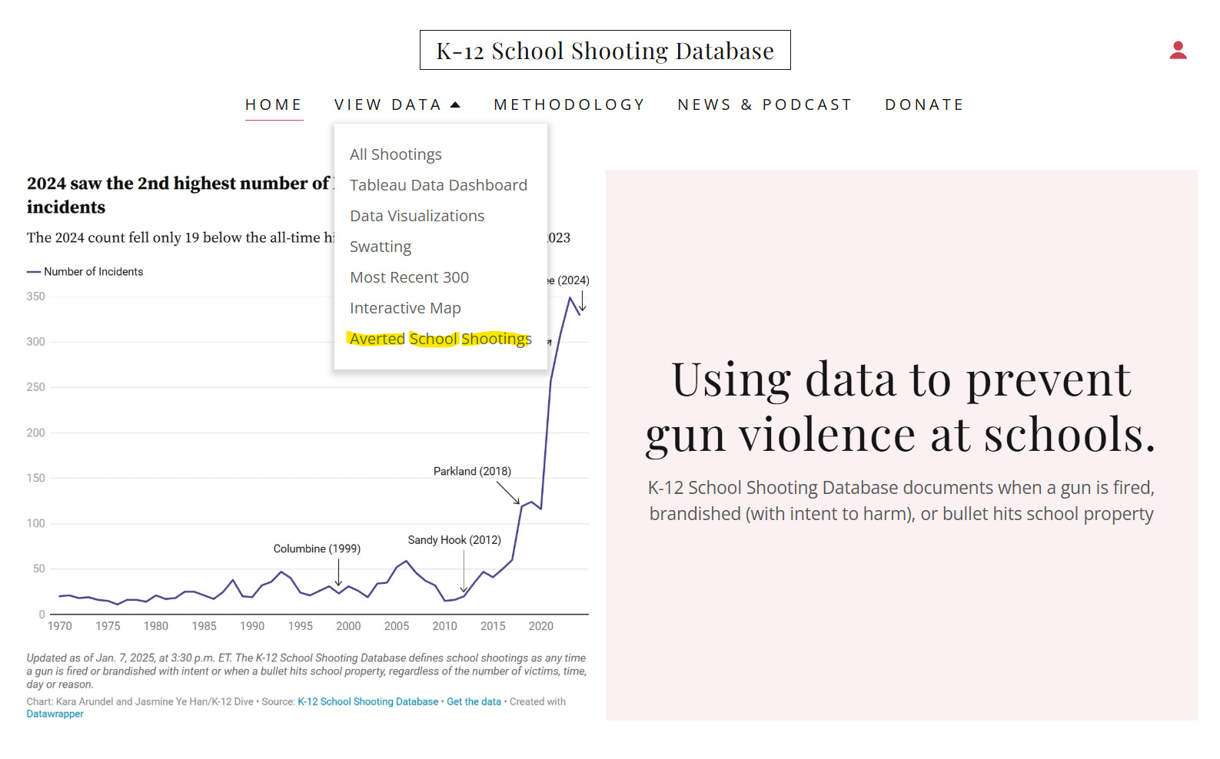
Task: Open the Datawrapper link
Action: [x=55, y=714]
